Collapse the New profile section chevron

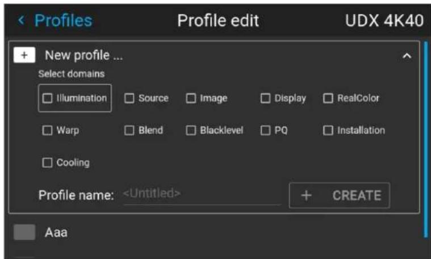pos(407,56)
